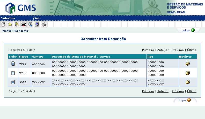View Histórico for the first row item

(188, 64)
